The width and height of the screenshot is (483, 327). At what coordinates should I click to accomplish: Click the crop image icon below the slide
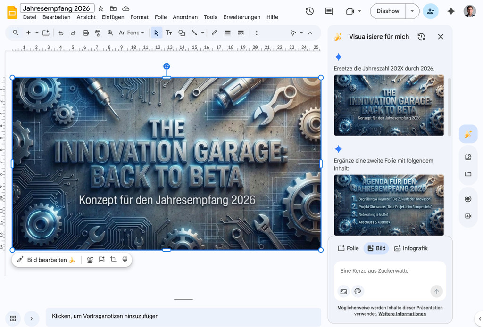pyautogui.click(x=113, y=260)
